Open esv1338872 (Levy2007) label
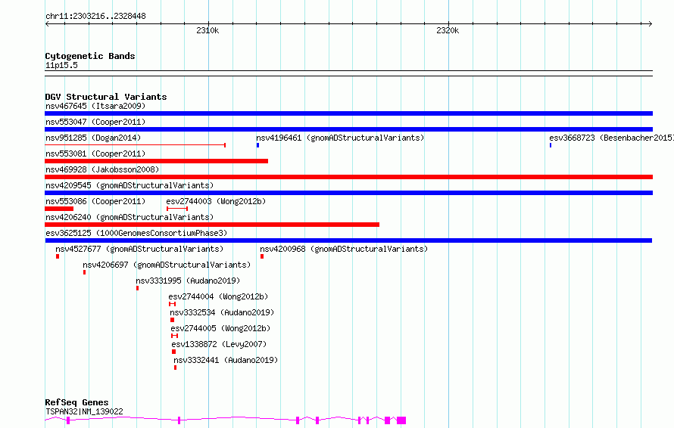The height and width of the screenshot is (428, 674). tap(219, 344)
